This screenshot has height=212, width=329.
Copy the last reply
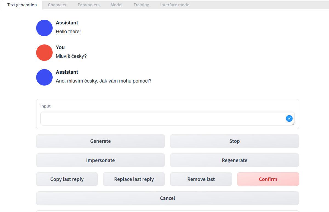(x=67, y=179)
